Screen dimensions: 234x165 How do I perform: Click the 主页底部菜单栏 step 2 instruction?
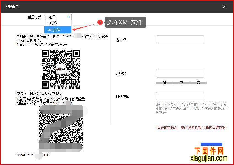click(51, 99)
